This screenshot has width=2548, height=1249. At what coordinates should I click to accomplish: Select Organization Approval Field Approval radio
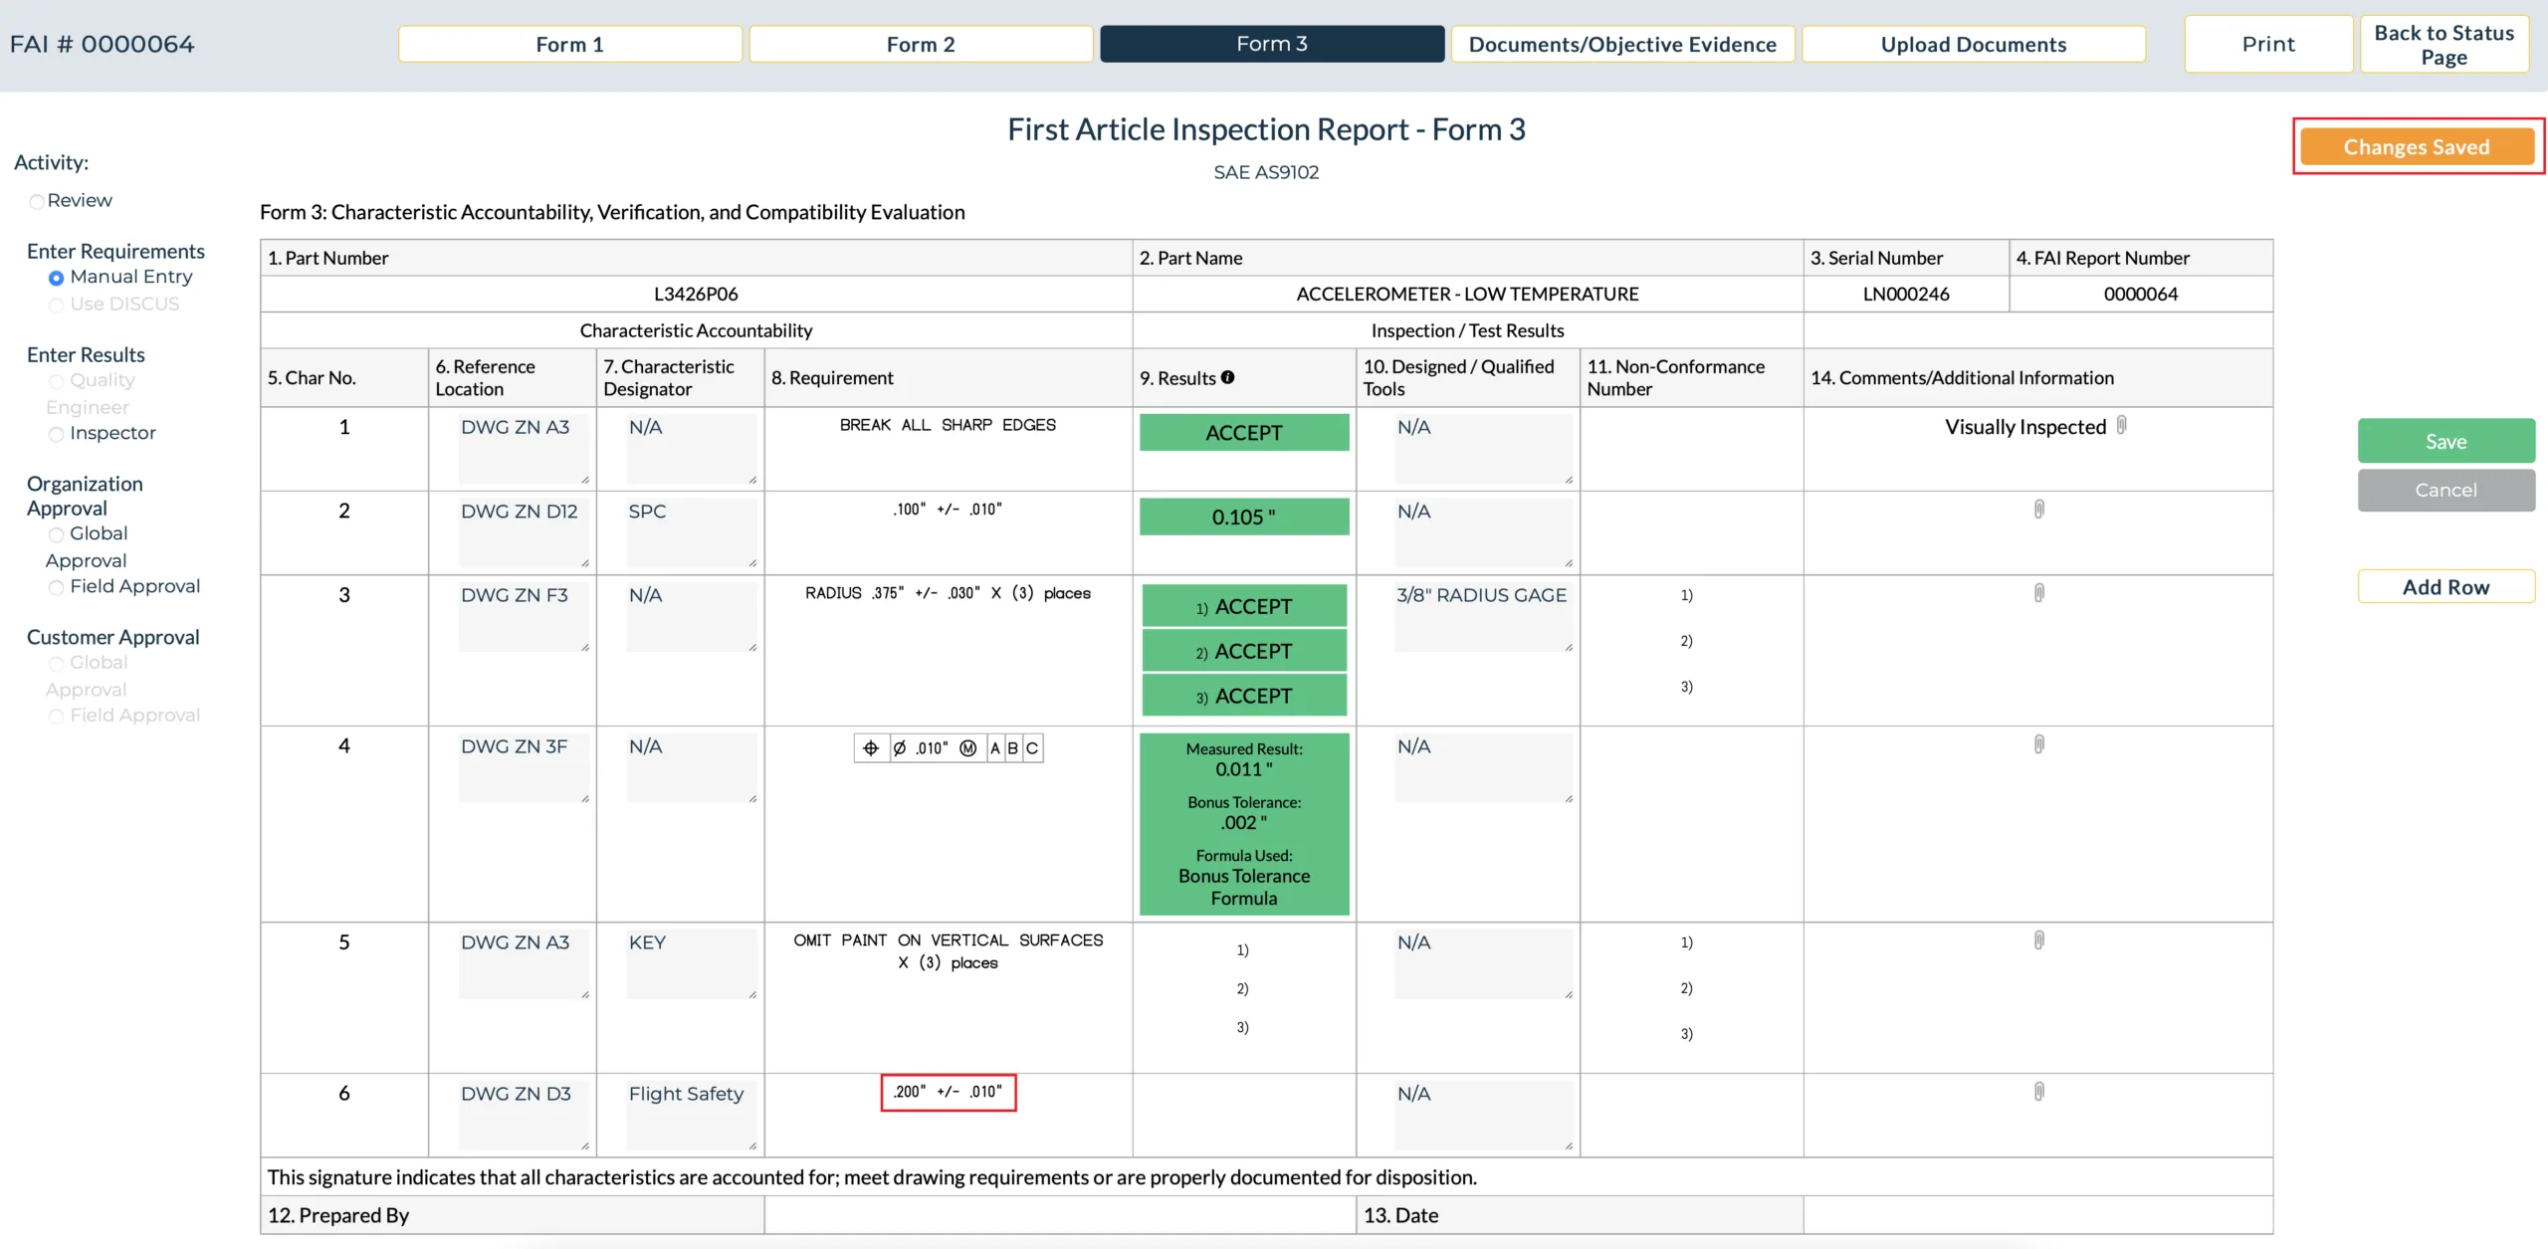[x=56, y=587]
